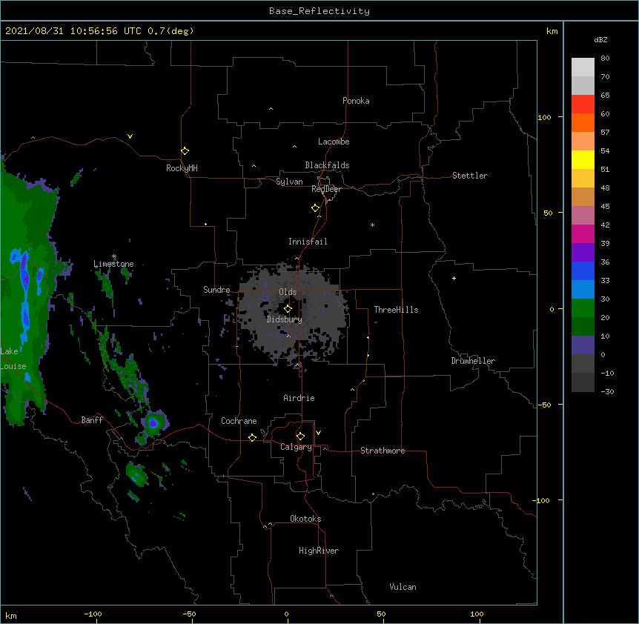The height and width of the screenshot is (624, 639).
Task: Click the 65 value on the dBZ scale
Action: point(605,96)
